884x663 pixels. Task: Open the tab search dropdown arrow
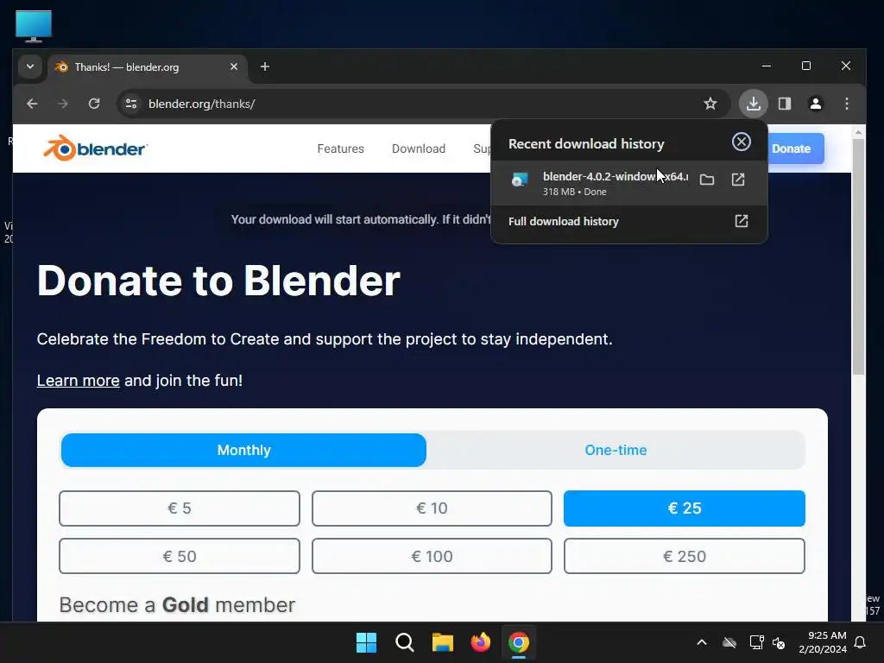tap(30, 67)
